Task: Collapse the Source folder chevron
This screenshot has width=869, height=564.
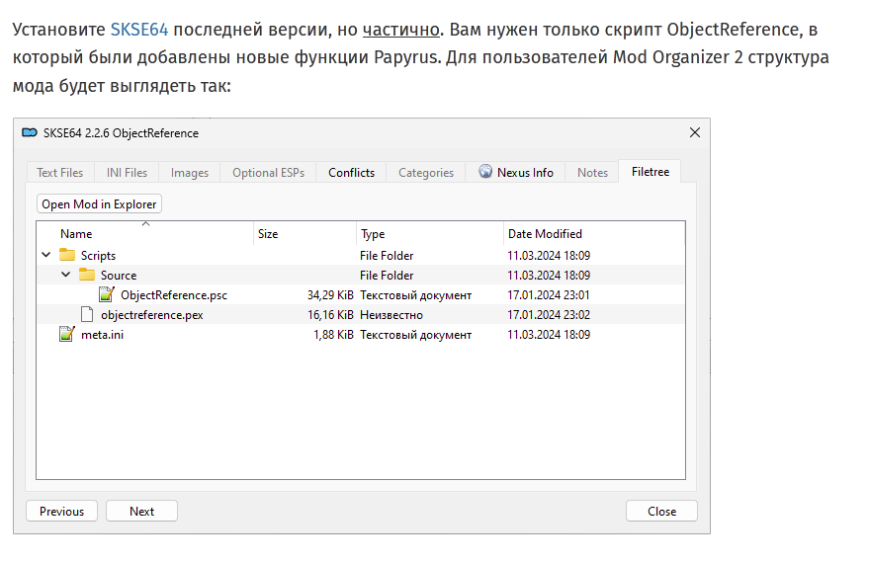Action: [66, 275]
